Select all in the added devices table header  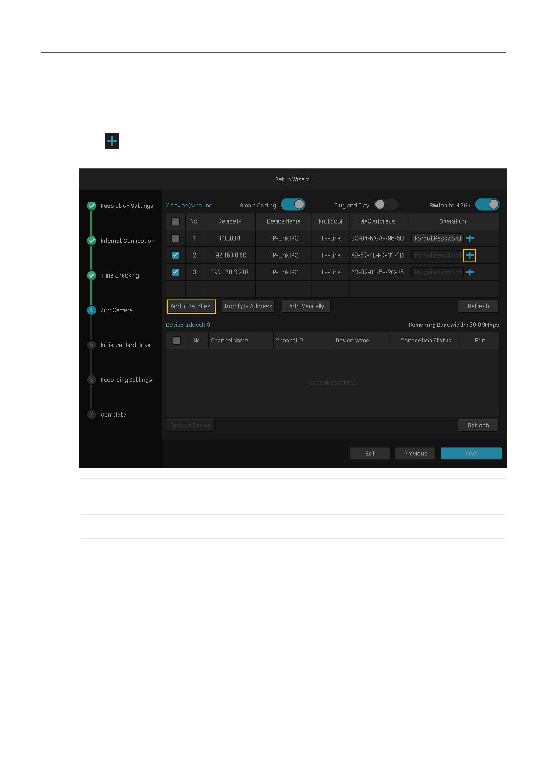[x=177, y=341]
